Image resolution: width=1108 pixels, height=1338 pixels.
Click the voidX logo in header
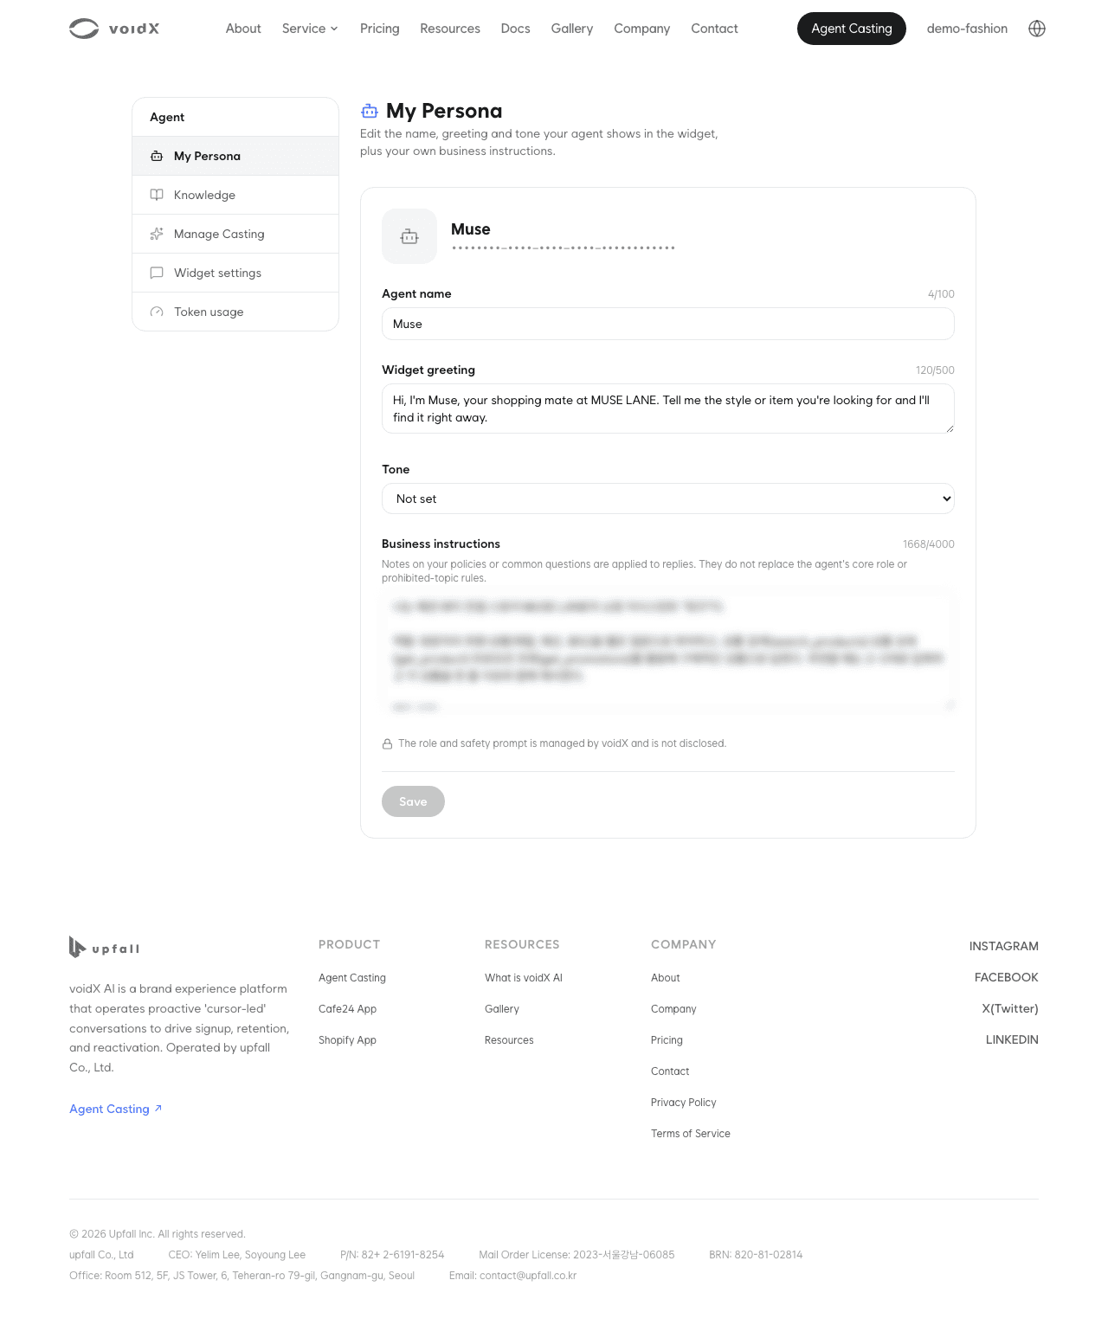pos(114,29)
